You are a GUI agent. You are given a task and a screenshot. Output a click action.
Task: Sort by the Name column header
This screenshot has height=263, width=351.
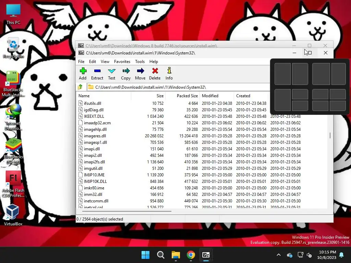104,96
